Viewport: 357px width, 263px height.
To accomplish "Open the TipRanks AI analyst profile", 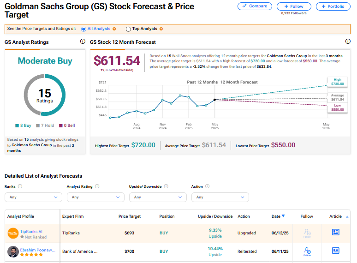I will [x=32, y=231].
